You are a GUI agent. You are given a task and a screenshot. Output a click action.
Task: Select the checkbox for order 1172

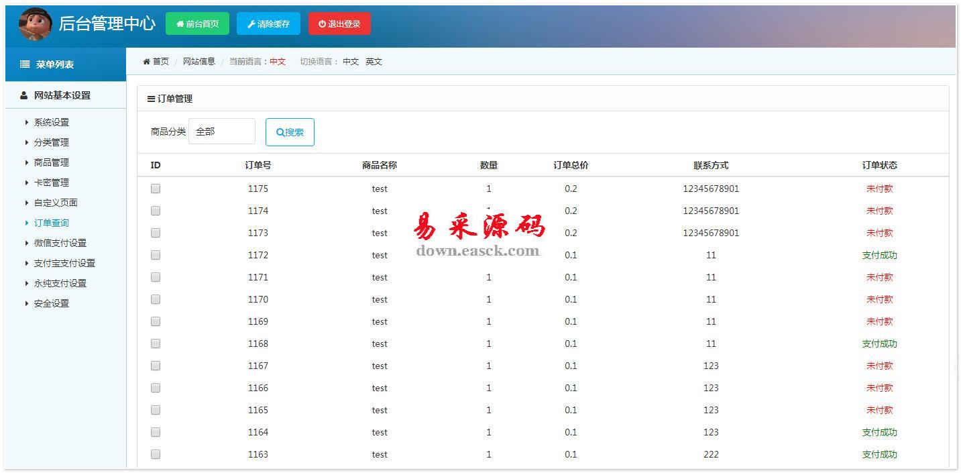156,255
